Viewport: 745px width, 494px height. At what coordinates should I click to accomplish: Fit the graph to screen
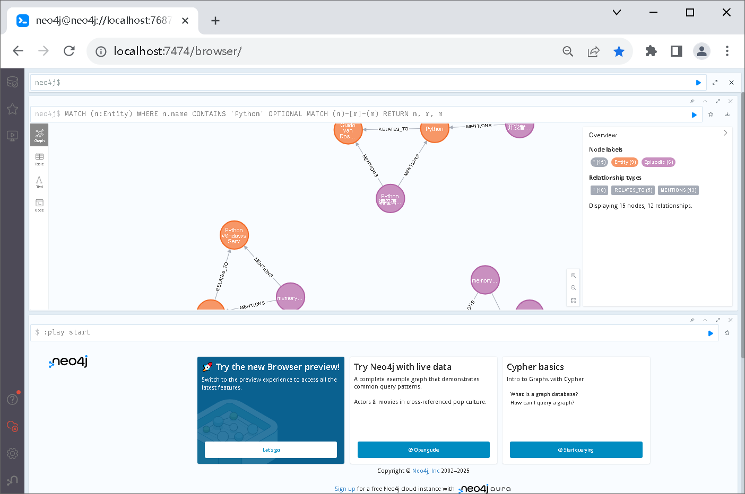[x=573, y=301]
